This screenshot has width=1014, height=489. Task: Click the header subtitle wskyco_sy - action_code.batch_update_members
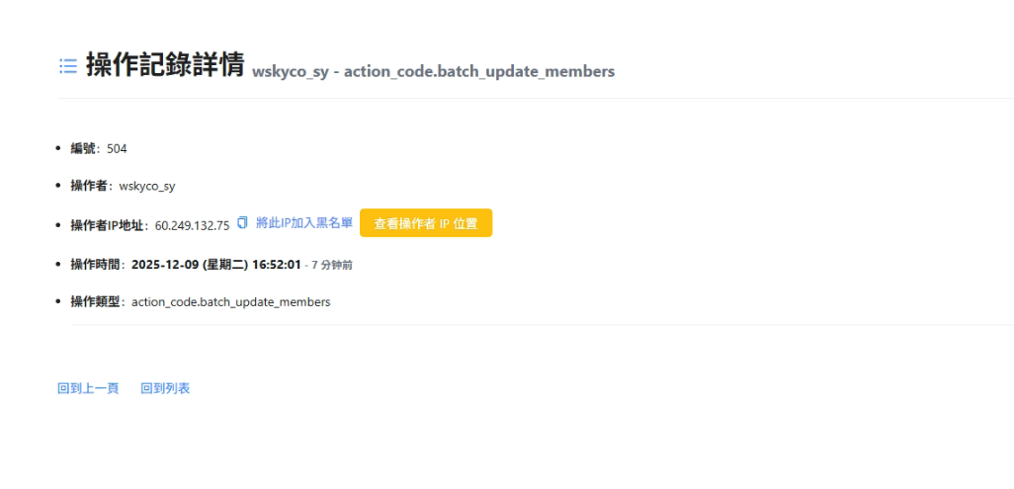point(433,71)
